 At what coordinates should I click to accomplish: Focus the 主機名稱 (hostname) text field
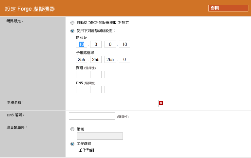113,104
